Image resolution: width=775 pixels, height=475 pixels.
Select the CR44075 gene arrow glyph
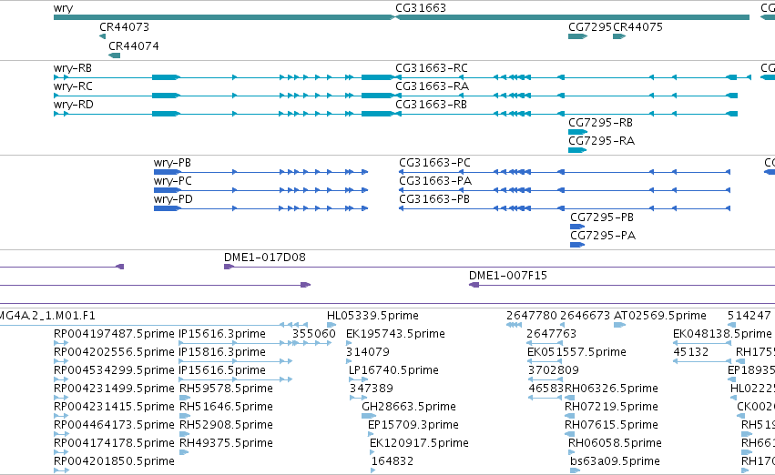pos(619,36)
